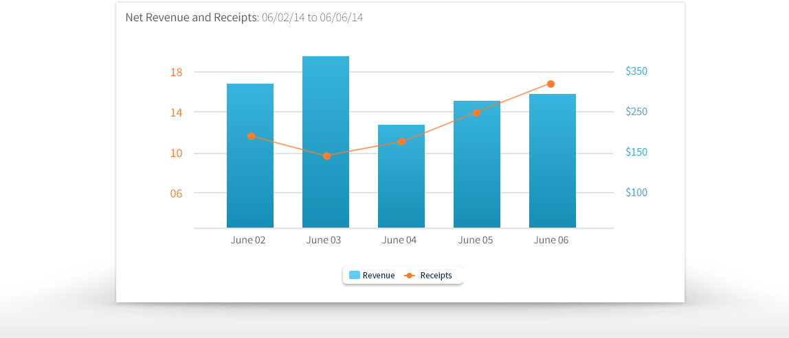The height and width of the screenshot is (338, 789).
Task: Click the $350 right axis label
Action: click(636, 71)
